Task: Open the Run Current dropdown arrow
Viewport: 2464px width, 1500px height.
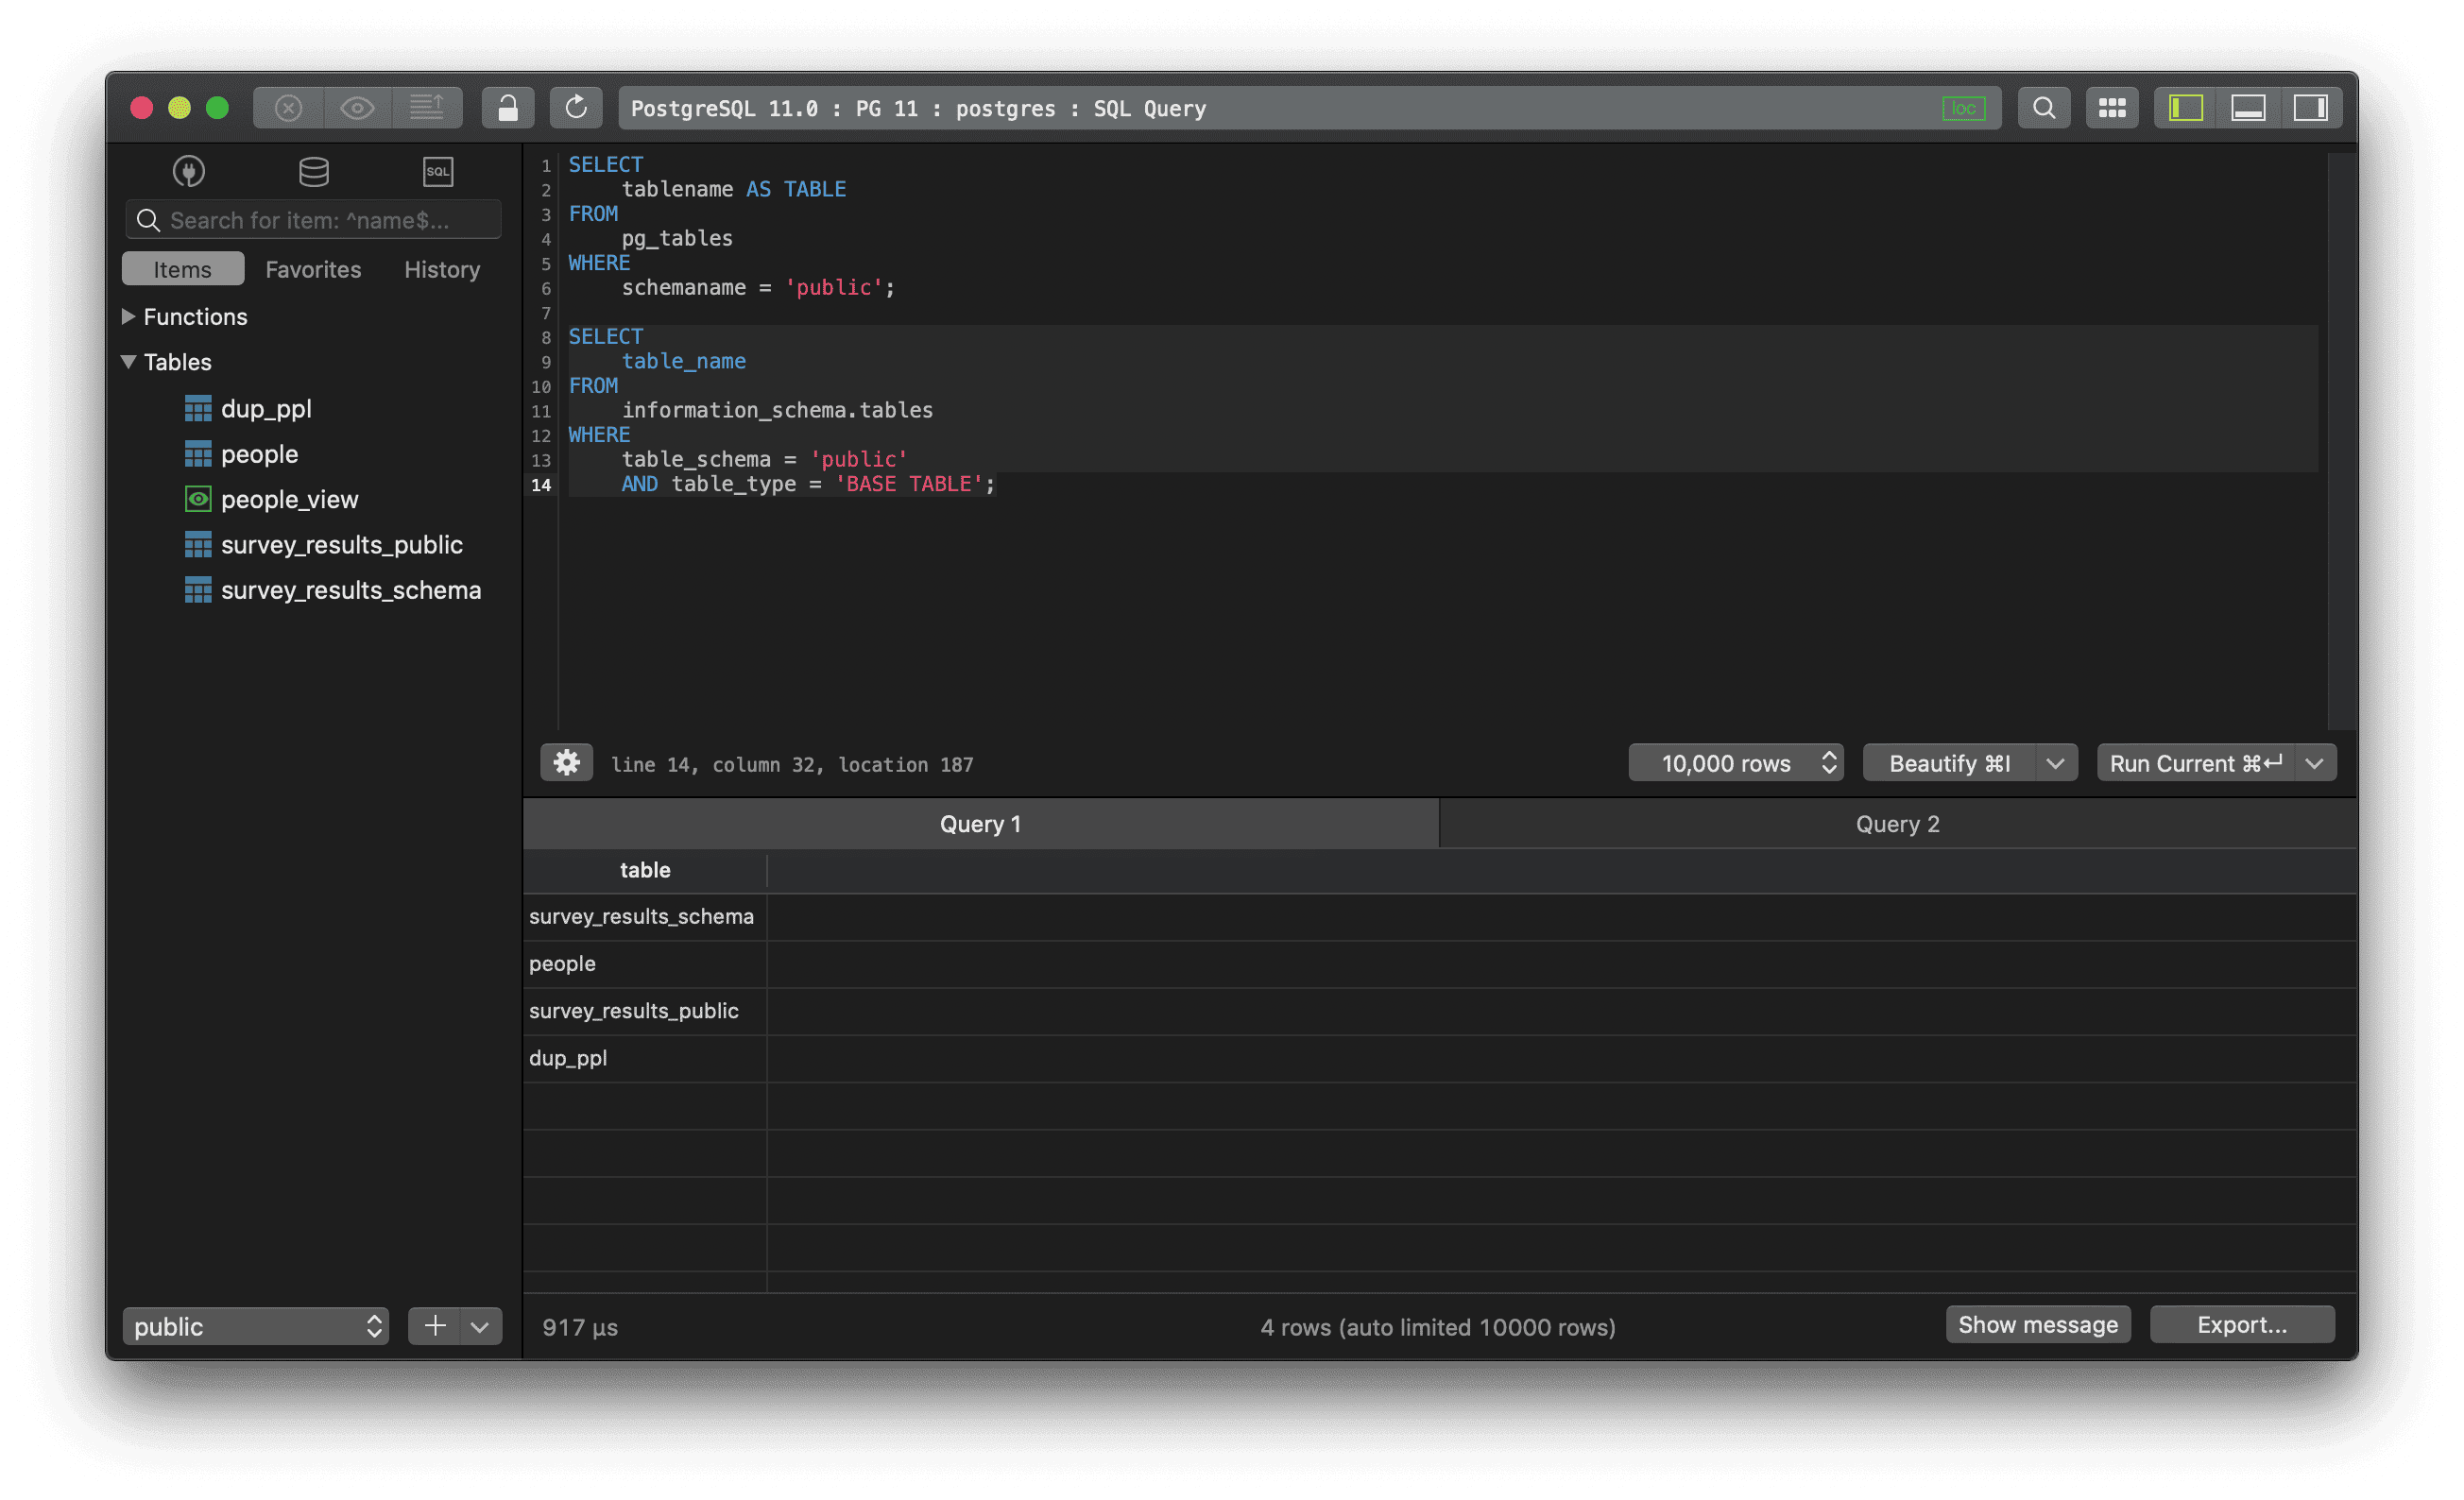Action: point(2314,763)
